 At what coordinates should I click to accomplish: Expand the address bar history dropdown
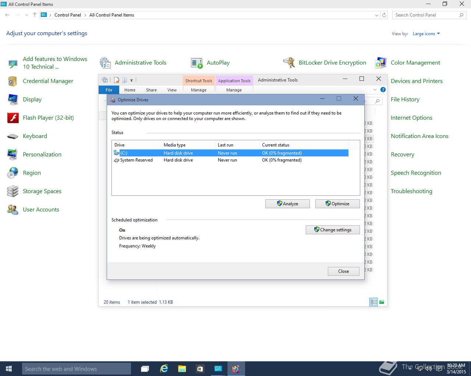pyautogui.click(x=376, y=15)
